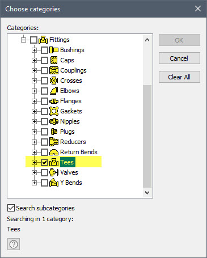
Task: Check the Flanges category checkbox
Action: [44, 101]
